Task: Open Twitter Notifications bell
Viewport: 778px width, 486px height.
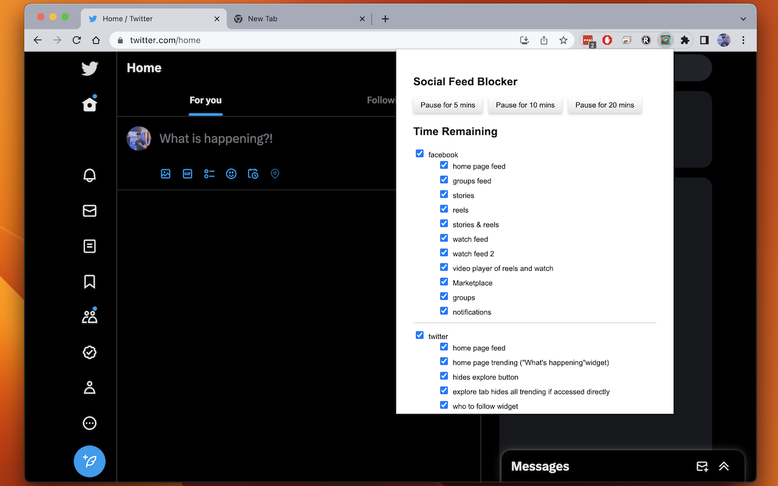Action: [89, 175]
